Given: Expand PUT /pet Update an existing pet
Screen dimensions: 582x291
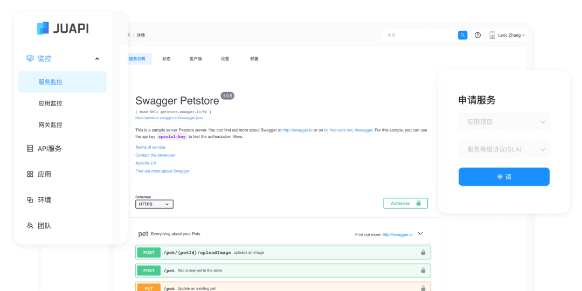Looking at the screenshot, I should (x=283, y=287).
